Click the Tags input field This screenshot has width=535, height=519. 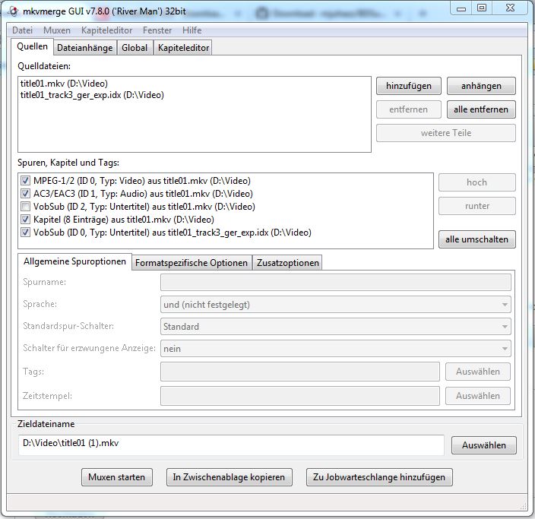click(300, 372)
